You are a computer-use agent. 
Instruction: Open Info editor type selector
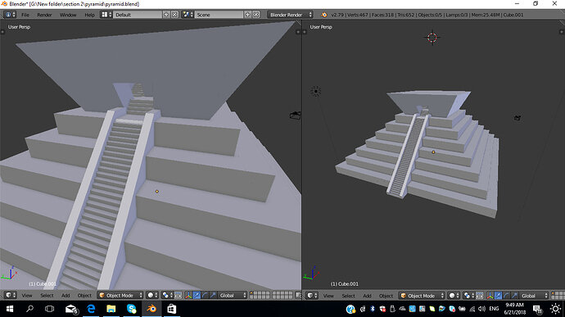point(10,15)
